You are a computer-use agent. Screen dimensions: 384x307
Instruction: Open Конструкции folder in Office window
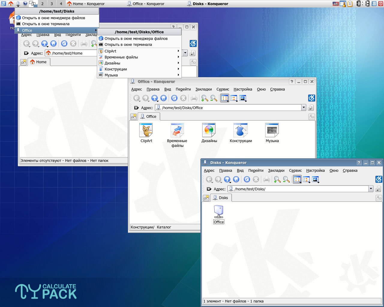pyautogui.click(x=241, y=133)
